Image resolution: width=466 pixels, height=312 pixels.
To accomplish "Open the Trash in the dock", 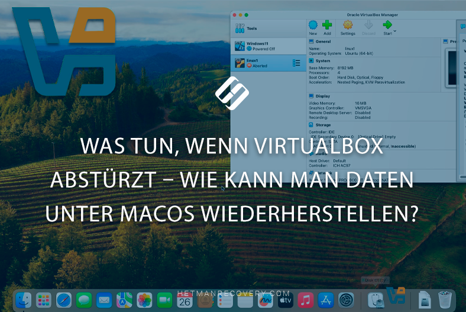I will (x=445, y=300).
